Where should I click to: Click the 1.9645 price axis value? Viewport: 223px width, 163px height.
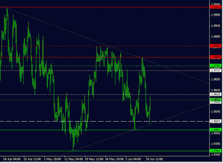point(216,90)
